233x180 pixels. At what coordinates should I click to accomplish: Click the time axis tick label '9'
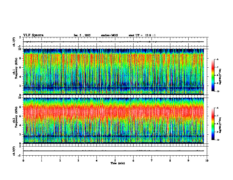pos(188,161)
